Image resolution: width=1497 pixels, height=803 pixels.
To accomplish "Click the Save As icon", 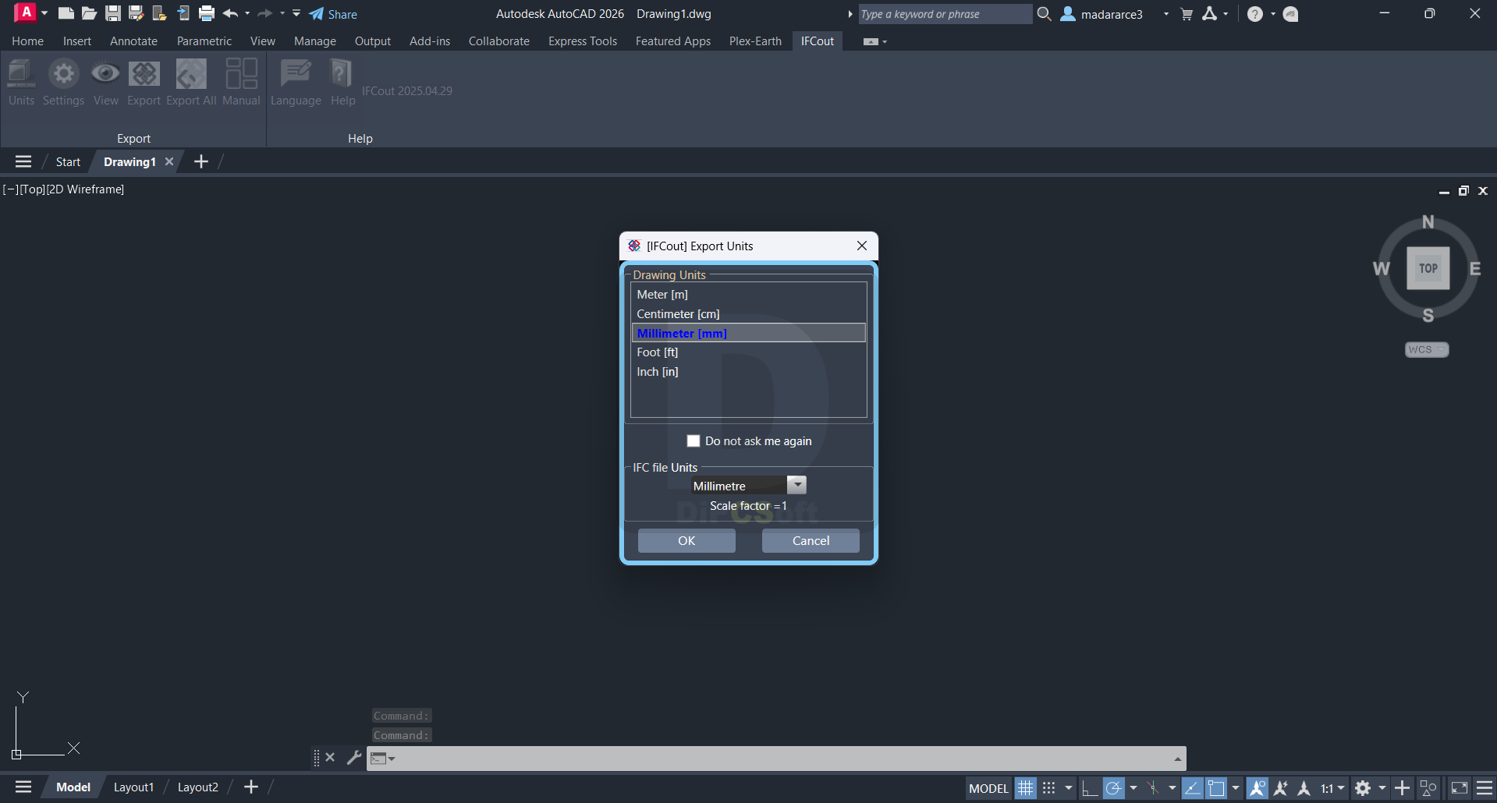I will 137,13.
